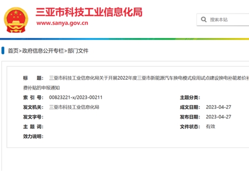Select issuing agency value 三亚市科技工业信息化局

pos(74,107)
